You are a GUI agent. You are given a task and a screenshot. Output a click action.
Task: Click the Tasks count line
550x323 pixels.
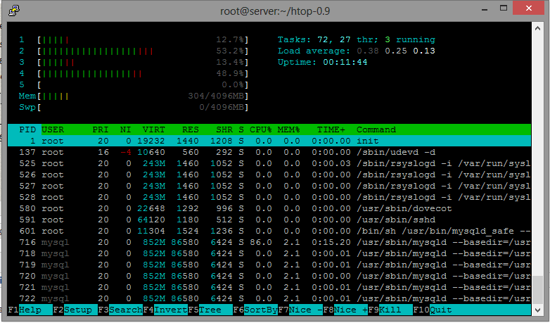pos(357,39)
